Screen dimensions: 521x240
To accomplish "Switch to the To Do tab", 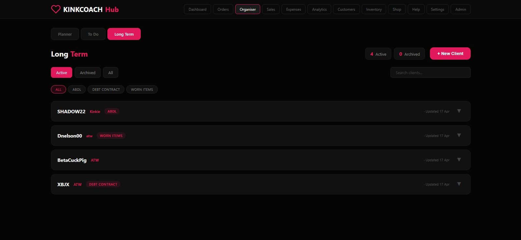I will (93, 34).
